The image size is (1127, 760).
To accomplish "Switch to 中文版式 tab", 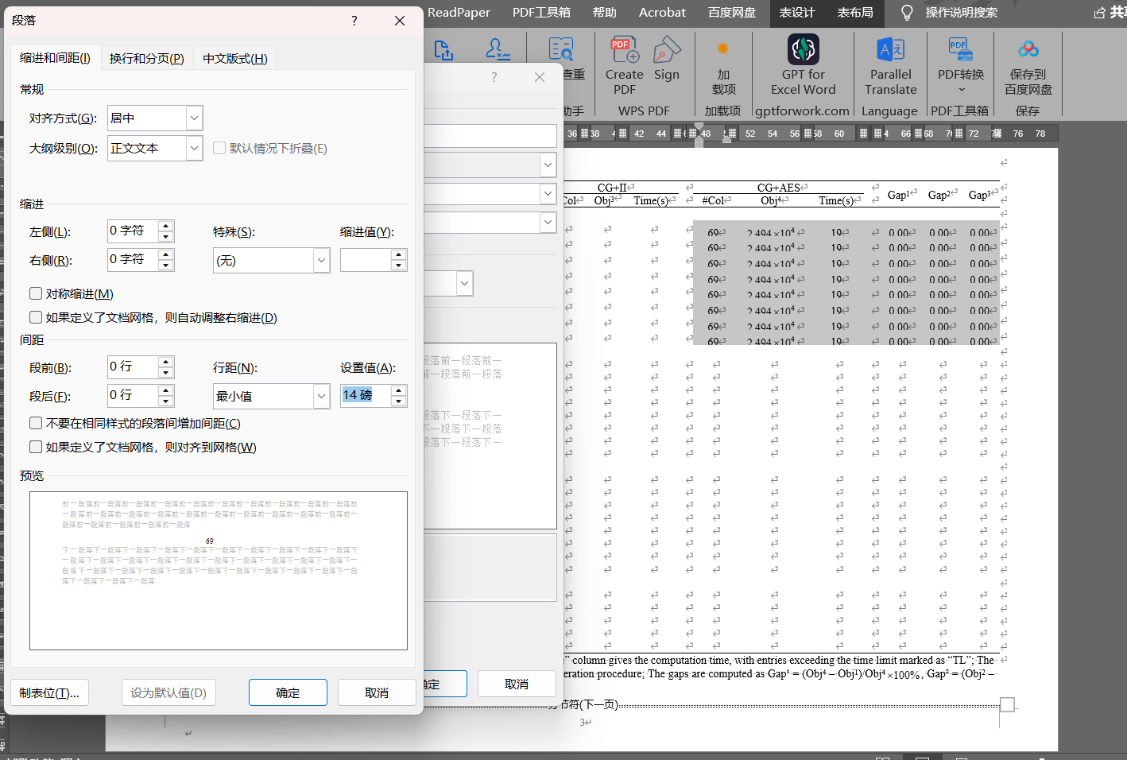I will [x=234, y=58].
